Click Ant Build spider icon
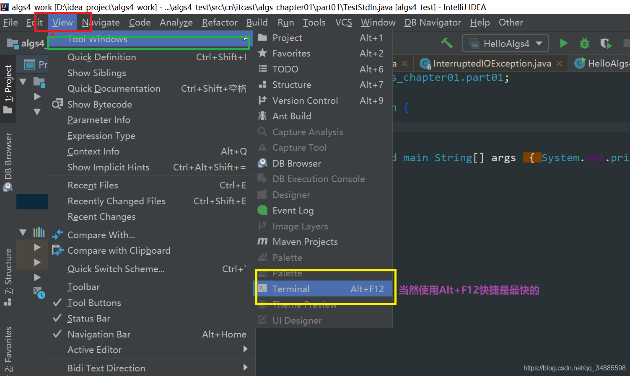This screenshot has width=630, height=376. (262, 116)
